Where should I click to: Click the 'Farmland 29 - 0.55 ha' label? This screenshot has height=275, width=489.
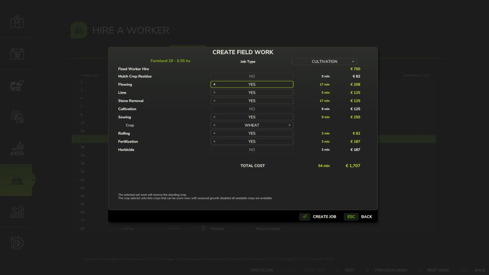pos(170,61)
